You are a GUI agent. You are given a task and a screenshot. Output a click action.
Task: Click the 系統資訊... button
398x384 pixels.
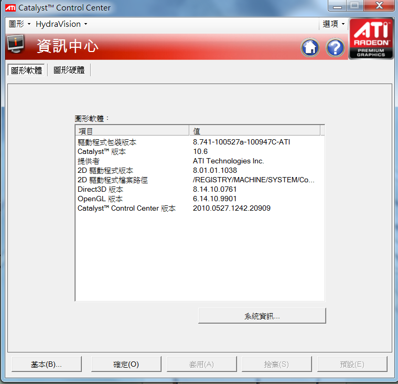(262, 316)
